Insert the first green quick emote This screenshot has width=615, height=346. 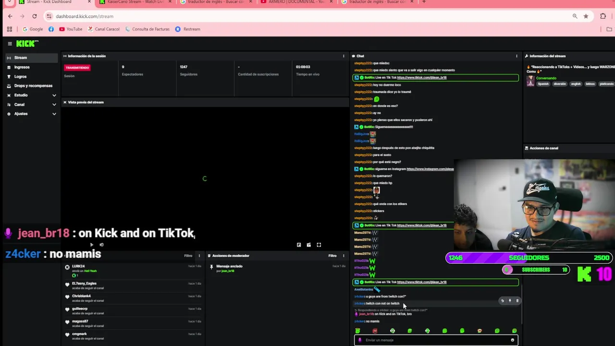[357, 331]
